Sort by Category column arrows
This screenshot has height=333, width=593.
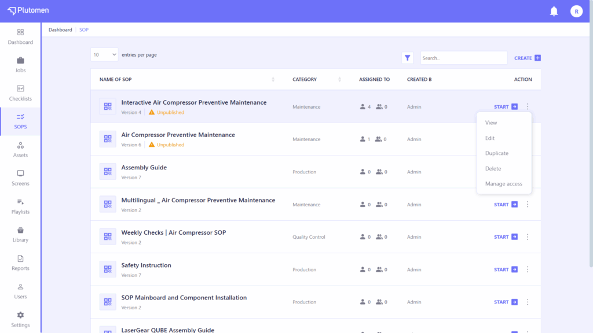(339, 79)
